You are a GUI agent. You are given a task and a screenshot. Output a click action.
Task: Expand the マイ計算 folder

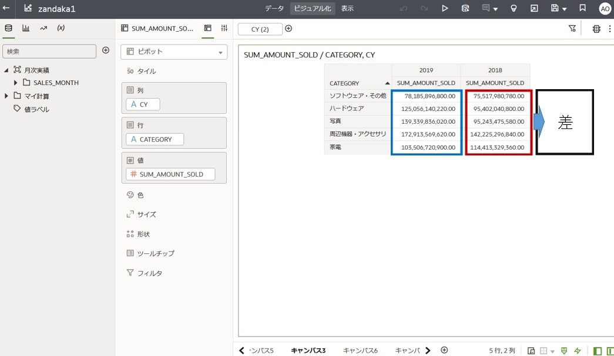[x=6, y=96]
